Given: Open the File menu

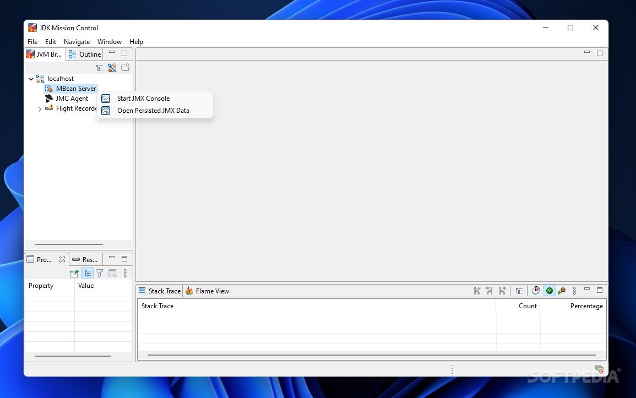Looking at the screenshot, I should pyautogui.click(x=32, y=42).
